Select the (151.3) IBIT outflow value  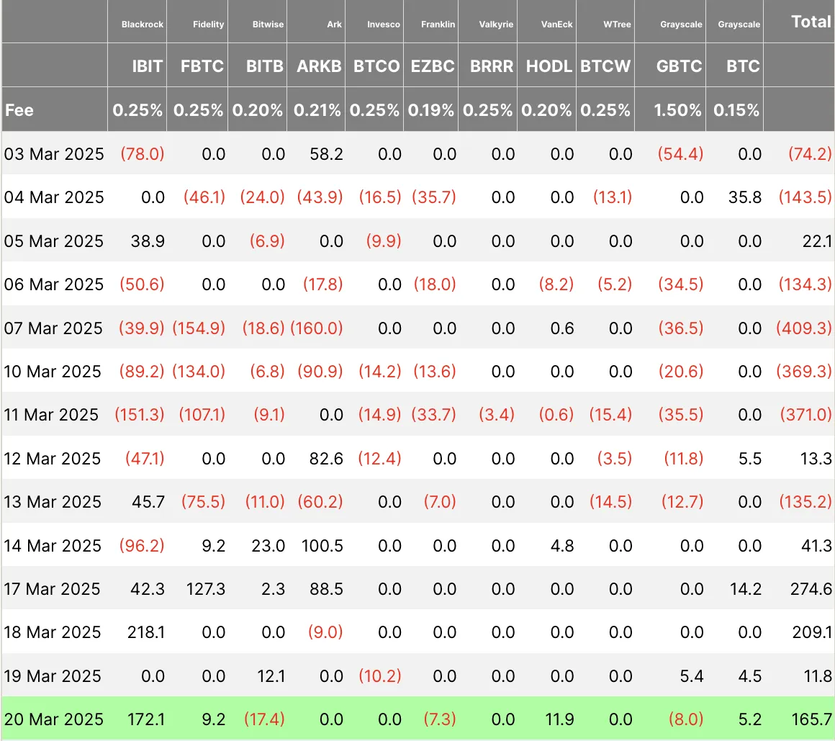click(140, 415)
